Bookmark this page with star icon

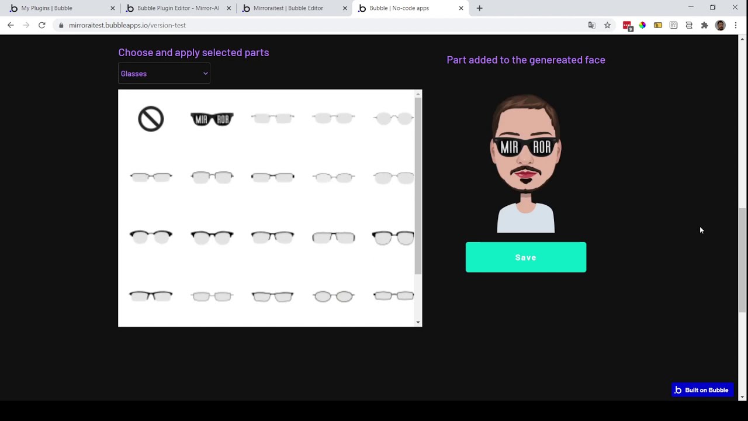[x=608, y=25]
